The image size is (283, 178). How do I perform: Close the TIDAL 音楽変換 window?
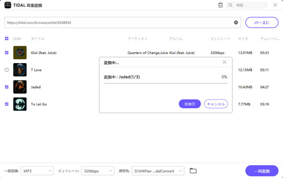click(x=275, y=5)
